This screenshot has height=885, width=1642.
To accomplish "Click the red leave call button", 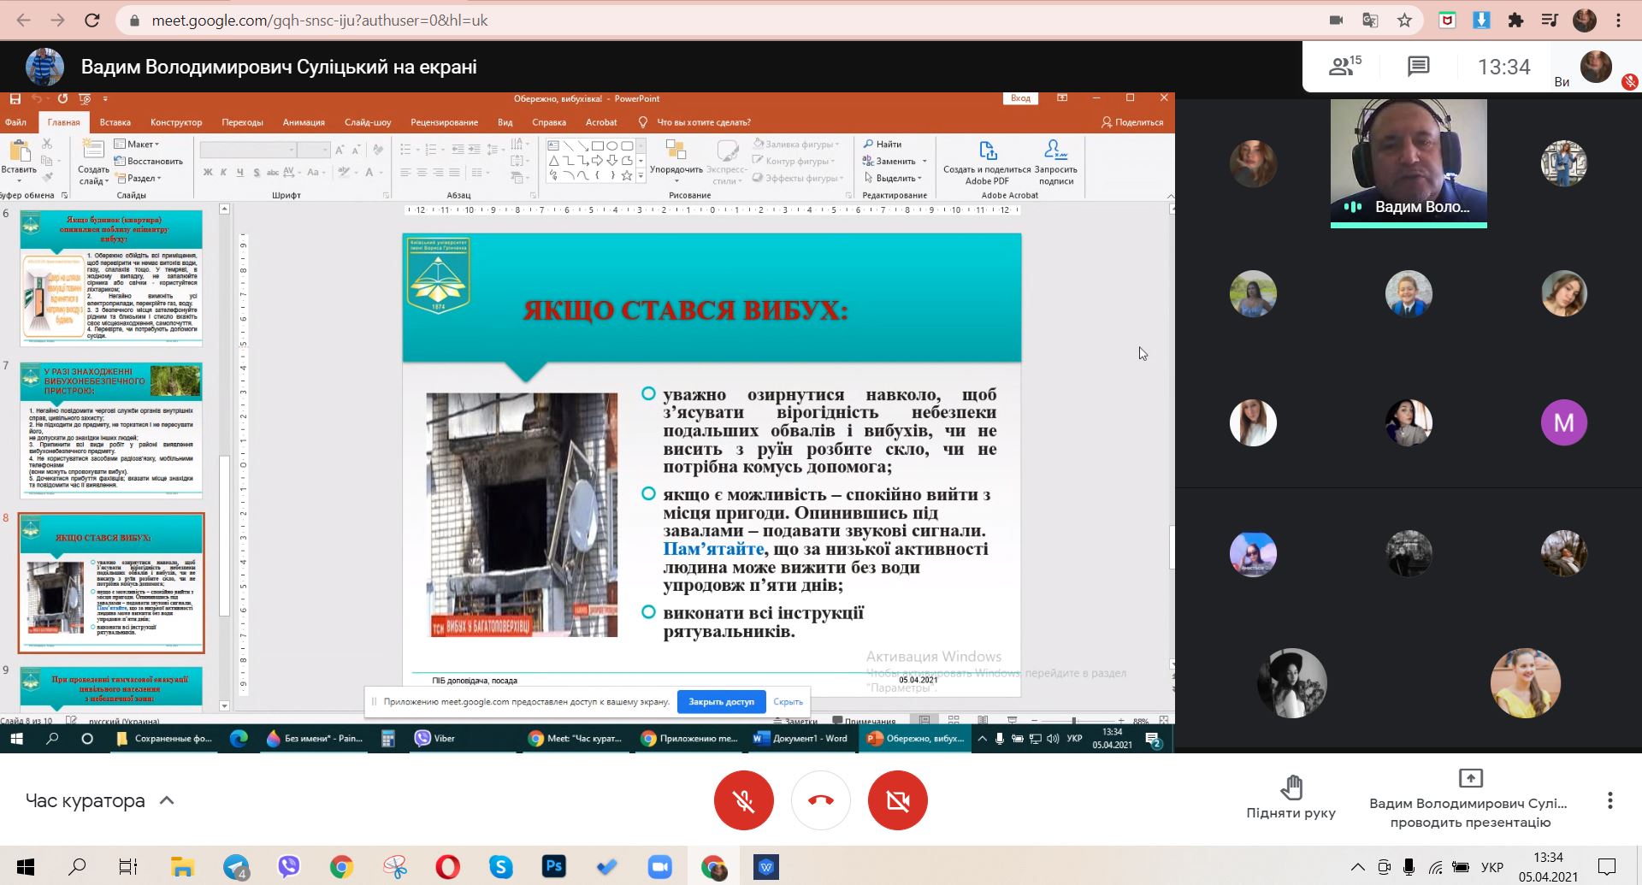I will pyautogui.click(x=820, y=800).
